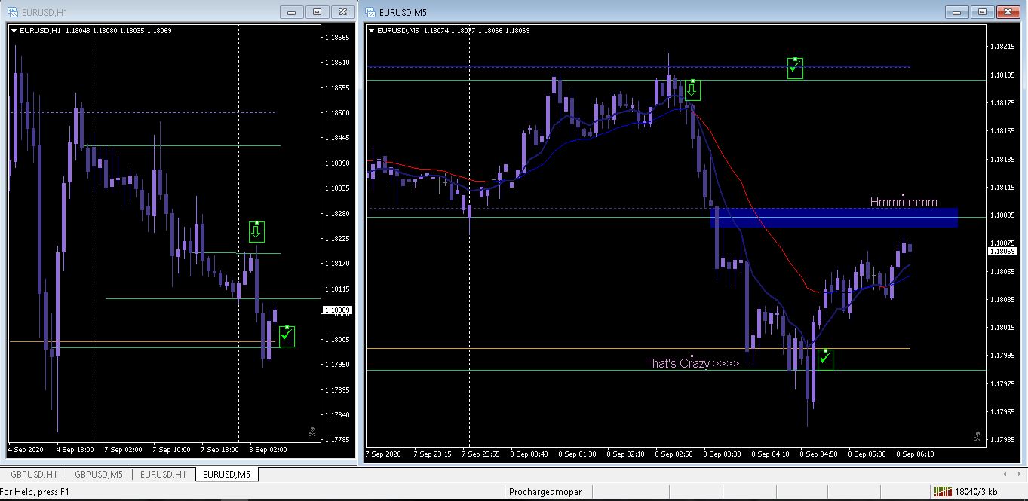Select the dashed blue horizontal line on H1 chart

point(142,113)
